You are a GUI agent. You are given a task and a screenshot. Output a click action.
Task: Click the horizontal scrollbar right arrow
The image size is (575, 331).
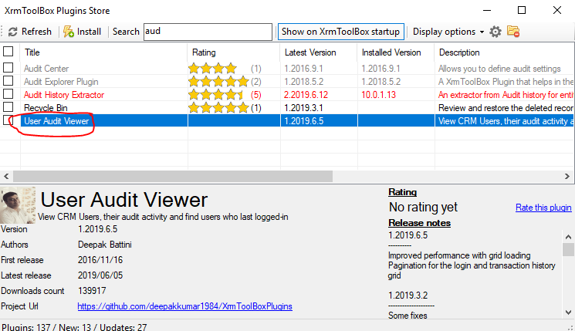coord(567,177)
